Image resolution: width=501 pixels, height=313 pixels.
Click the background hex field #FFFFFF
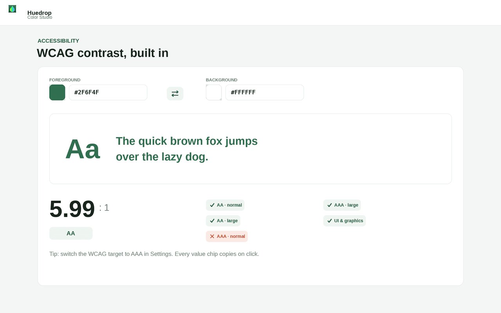point(265,92)
